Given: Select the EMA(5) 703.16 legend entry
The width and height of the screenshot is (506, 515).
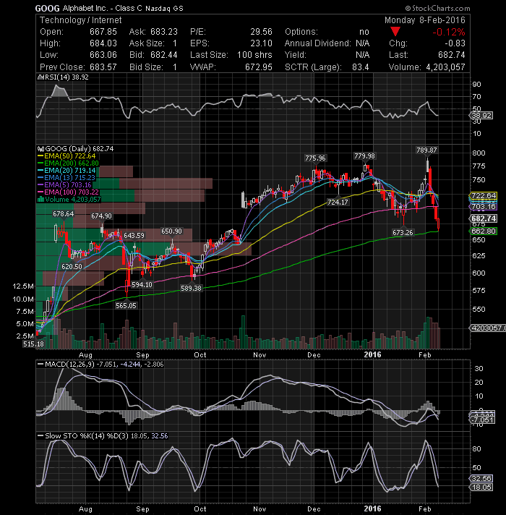Looking at the screenshot, I should click(x=64, y=185).
